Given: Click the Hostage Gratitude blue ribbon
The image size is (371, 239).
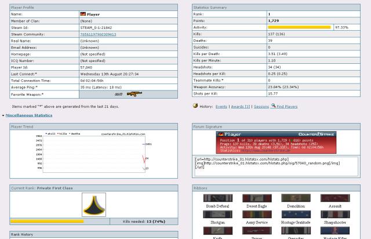Looking at the screenshot, I should (295, 215).
